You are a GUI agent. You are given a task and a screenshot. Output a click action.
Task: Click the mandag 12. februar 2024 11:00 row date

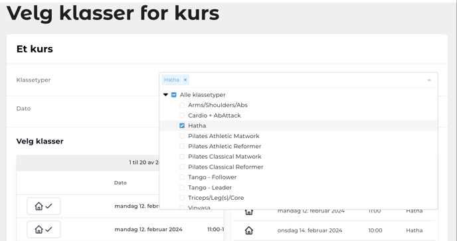coord(148,229)
